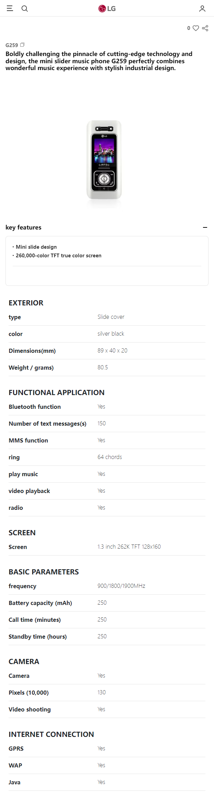Collapse key features with minus icon
Viewport: 214px width, 796px height.
point(205,227)
